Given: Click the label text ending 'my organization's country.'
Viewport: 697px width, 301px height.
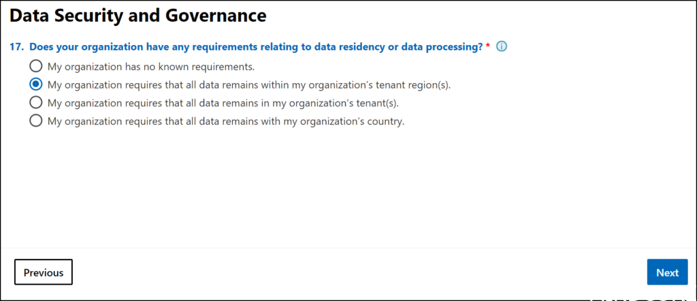Looking at the screenshot, I should 226,122.
